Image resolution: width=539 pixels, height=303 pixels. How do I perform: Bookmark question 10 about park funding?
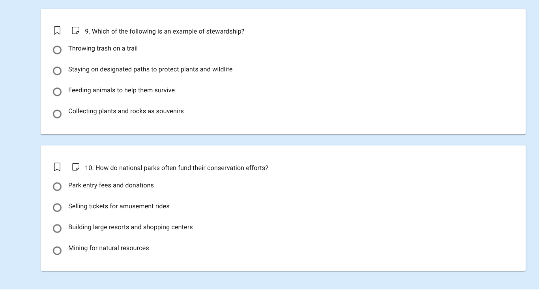[x=57, y=167]
